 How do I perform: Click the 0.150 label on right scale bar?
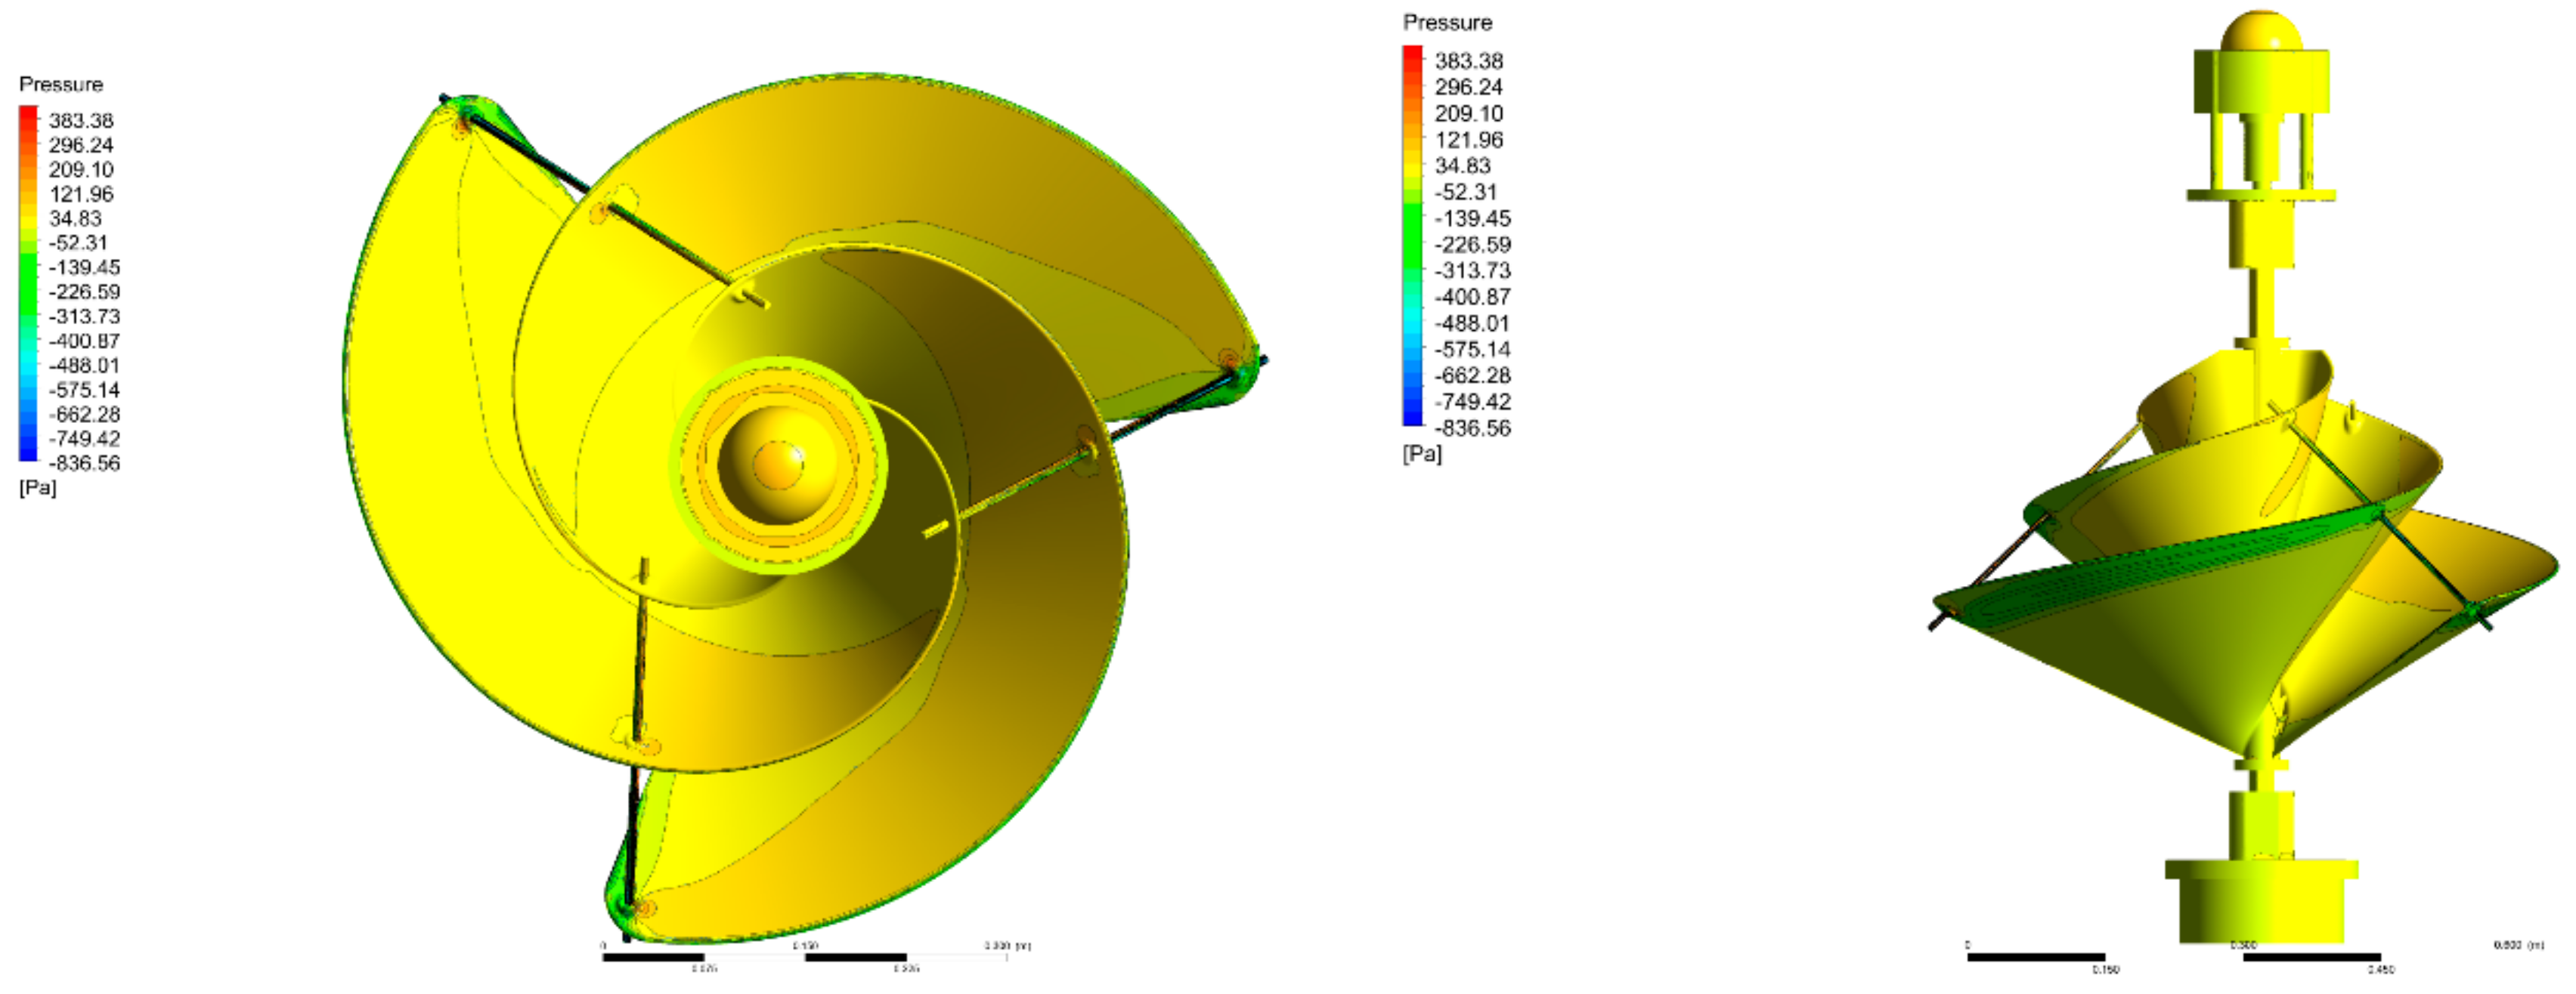(2106, 970)
